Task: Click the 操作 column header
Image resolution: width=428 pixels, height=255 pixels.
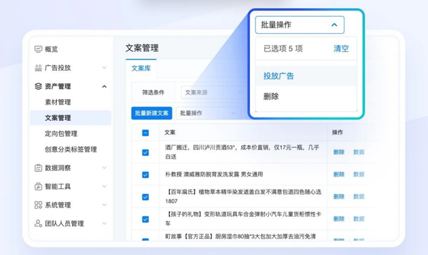Action: (x=337, y=133)
